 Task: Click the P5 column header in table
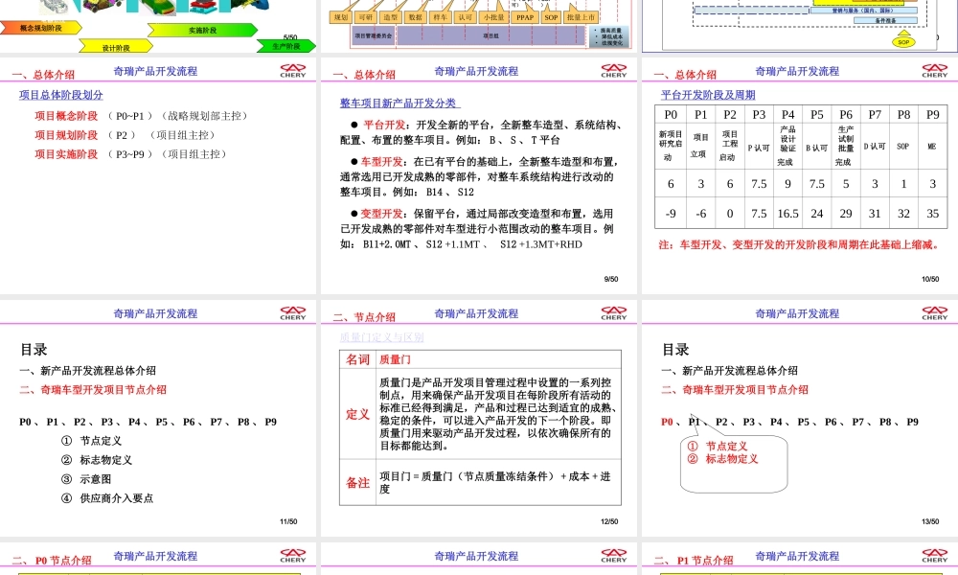click(817, 114)
